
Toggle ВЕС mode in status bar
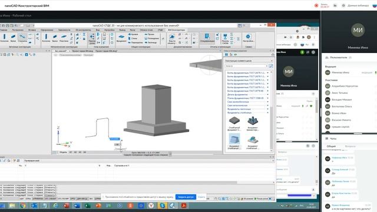[x=91, y=199]
